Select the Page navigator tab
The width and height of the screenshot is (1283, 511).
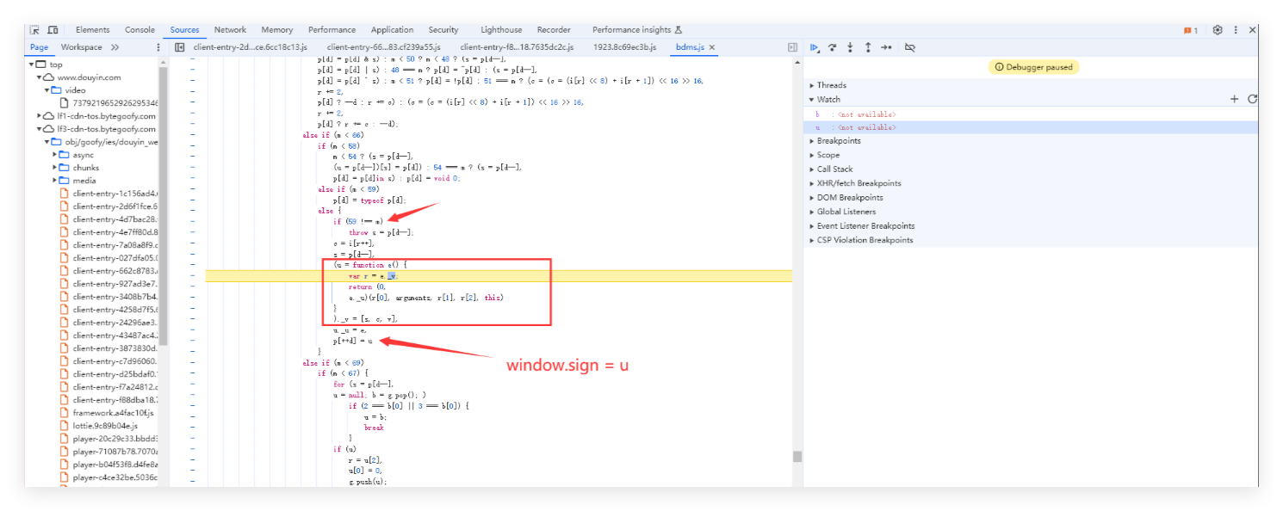[x=40, y=47]
